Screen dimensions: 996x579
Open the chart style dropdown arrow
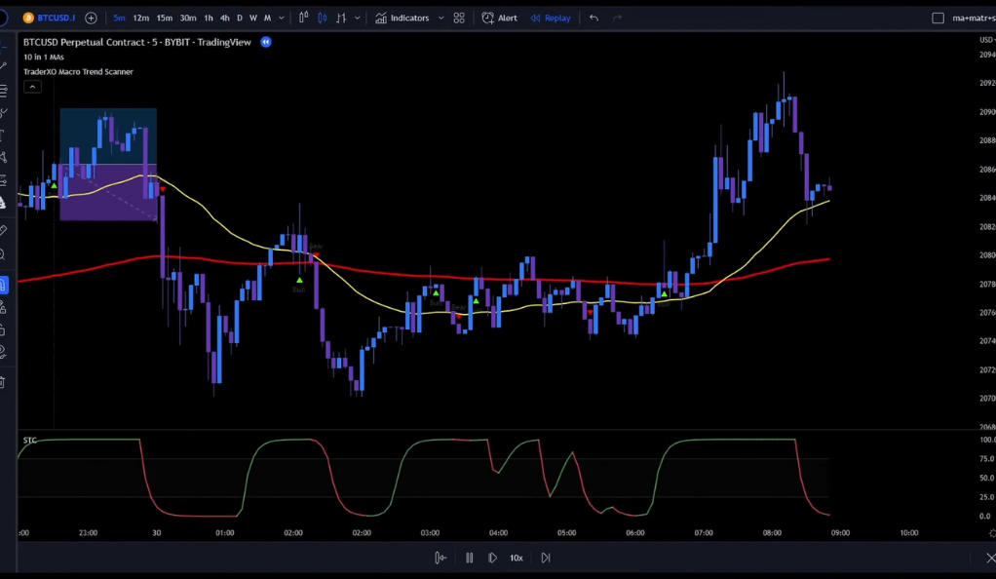(357, 18)
